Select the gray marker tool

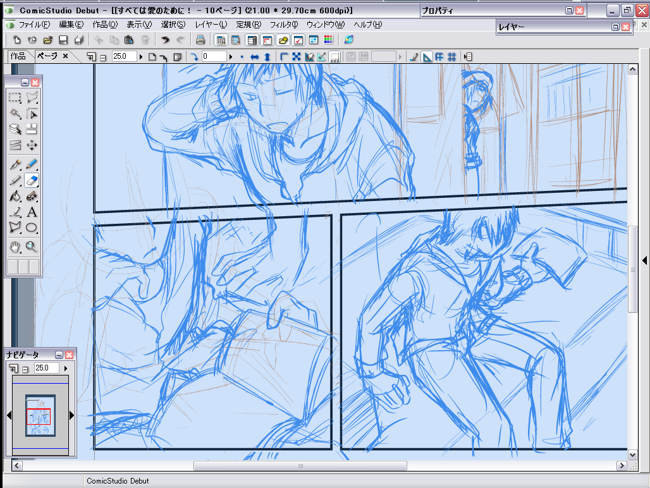[x=15, y=180]
